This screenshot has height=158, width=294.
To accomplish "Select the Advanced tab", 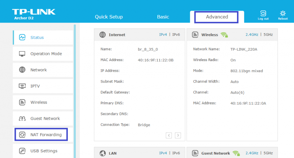I will point(217,17).
